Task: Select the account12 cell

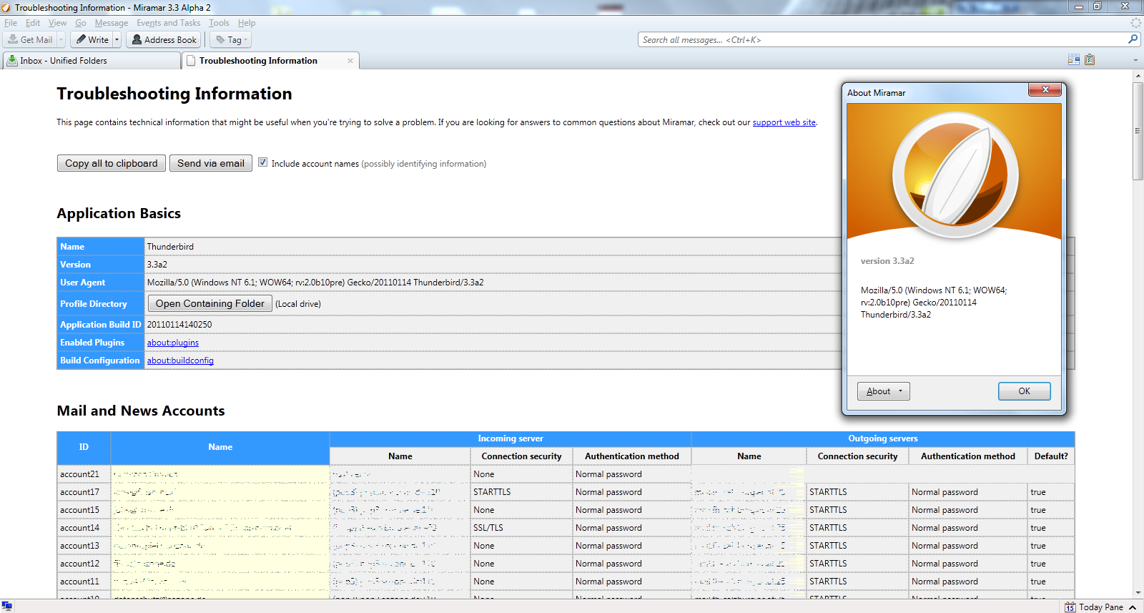Action: [84, 564]
